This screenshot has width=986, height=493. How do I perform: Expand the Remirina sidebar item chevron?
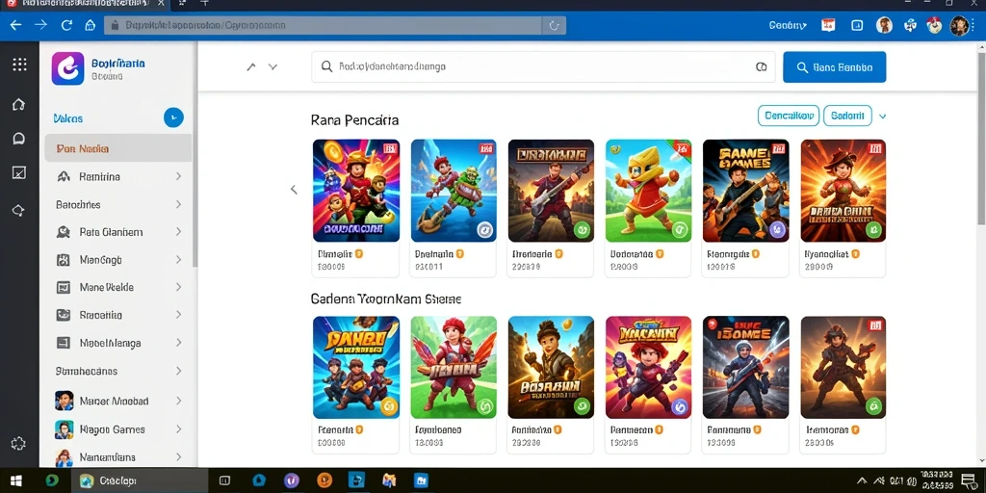coord(178,177)
